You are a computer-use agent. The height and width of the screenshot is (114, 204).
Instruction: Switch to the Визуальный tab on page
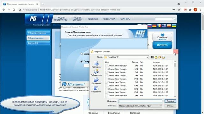coord(114,113)
